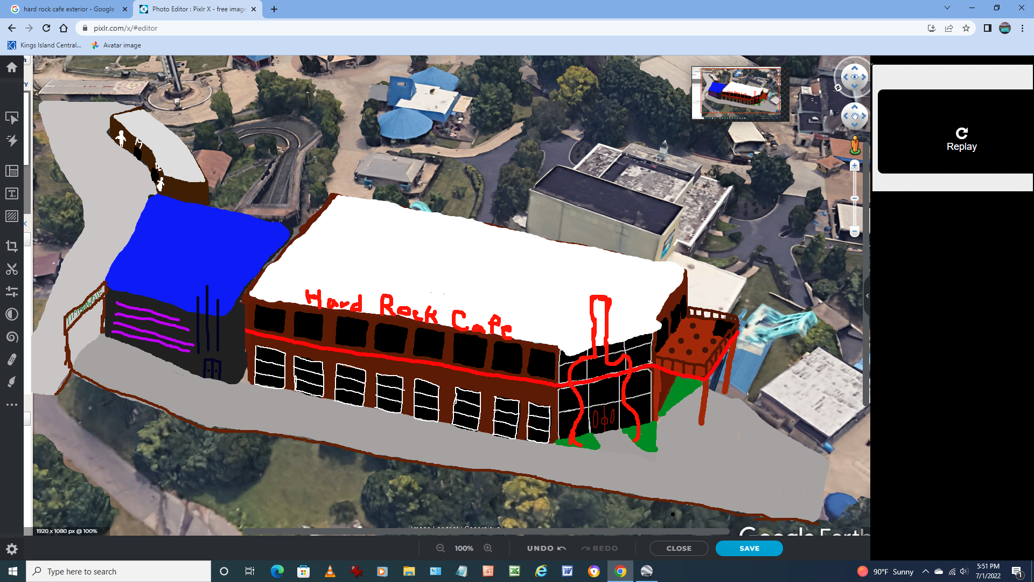This screenshot has width=1034, height=582.
Task: Select the Crop tool
Action: tap(12, 246)
